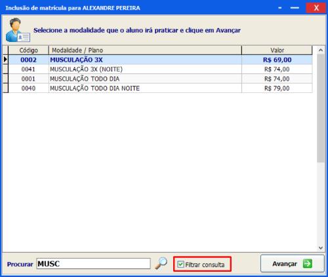Click the green arrow on Avançar

coord(308,264)
